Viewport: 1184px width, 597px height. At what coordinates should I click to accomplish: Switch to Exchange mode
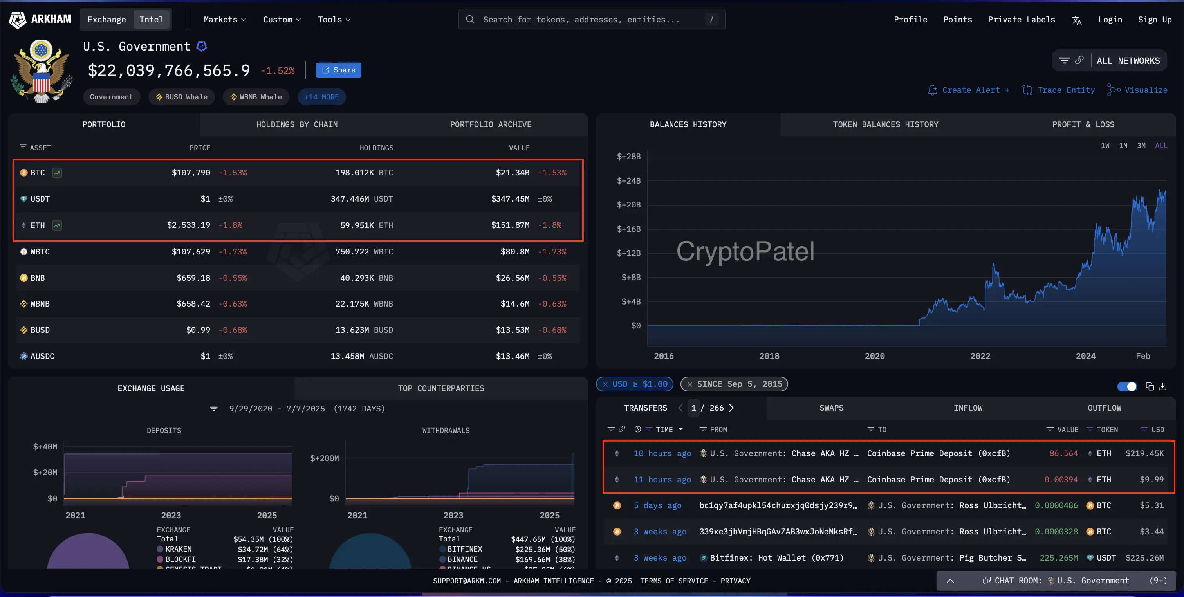coord(106,19)
